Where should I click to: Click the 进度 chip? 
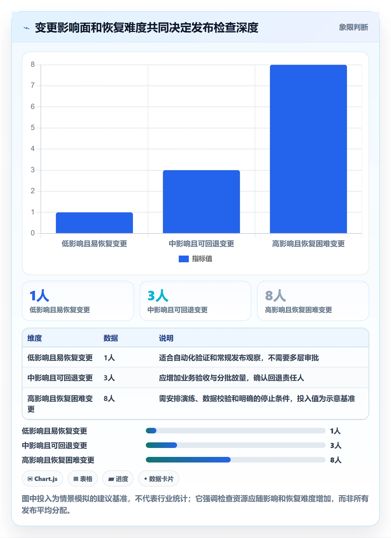pos(118,479)
